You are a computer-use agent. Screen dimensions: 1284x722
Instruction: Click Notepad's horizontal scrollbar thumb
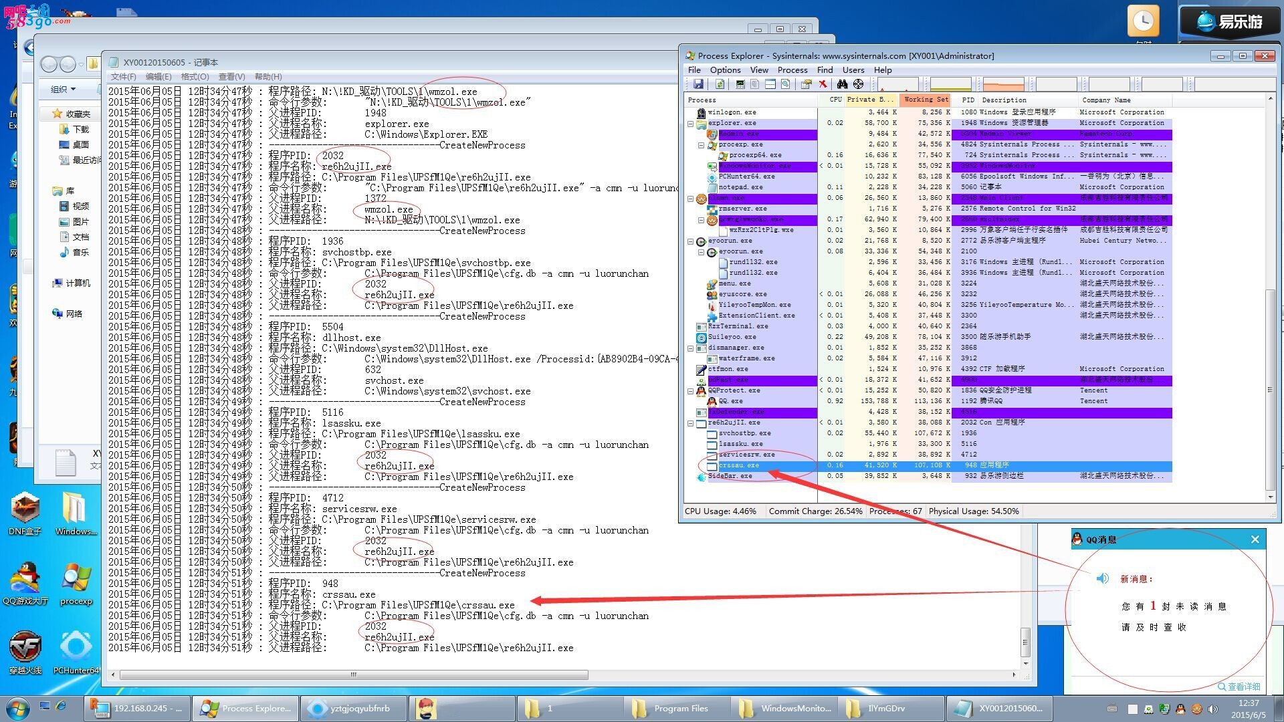tap(354, 675)
